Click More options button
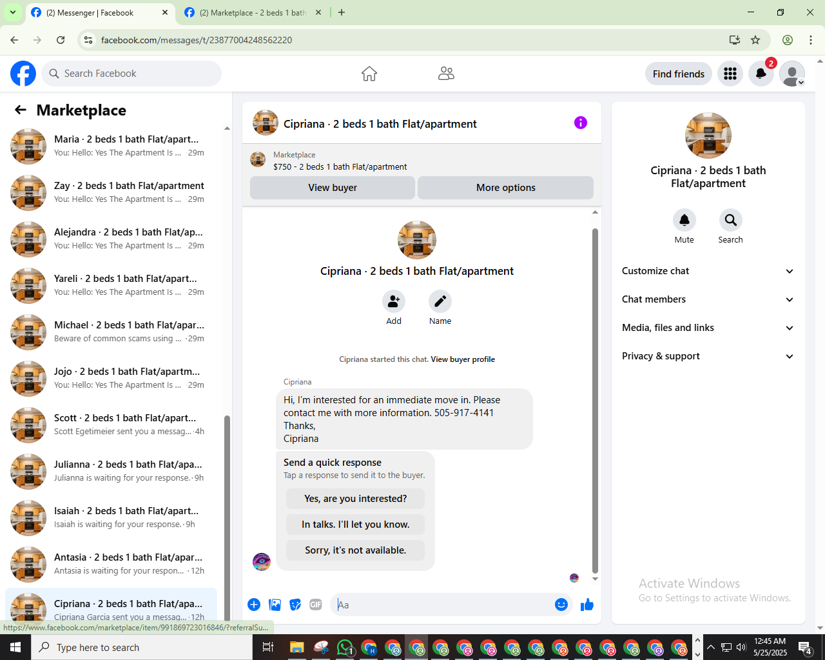Image resolution: width=825 pixels, height=660 pixels. click(506, 188)
